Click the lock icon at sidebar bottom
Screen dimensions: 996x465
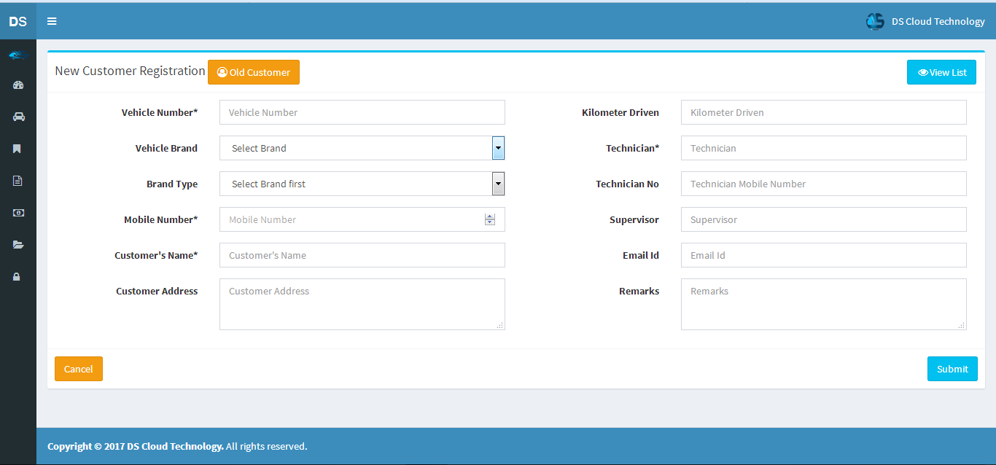click(17, 276)
